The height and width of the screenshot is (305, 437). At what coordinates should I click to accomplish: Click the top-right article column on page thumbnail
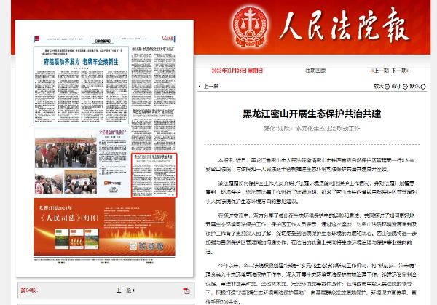click(153, 76)
